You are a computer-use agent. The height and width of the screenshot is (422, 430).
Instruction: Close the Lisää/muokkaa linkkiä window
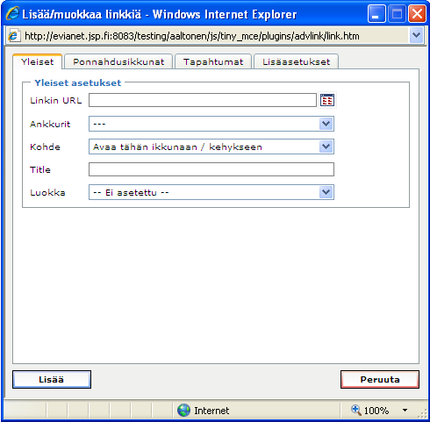click(417, 14)
